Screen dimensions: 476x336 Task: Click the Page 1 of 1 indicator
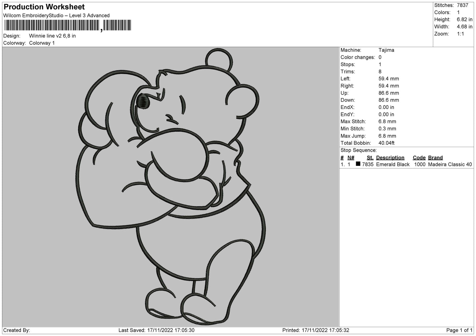pos(460,330)
